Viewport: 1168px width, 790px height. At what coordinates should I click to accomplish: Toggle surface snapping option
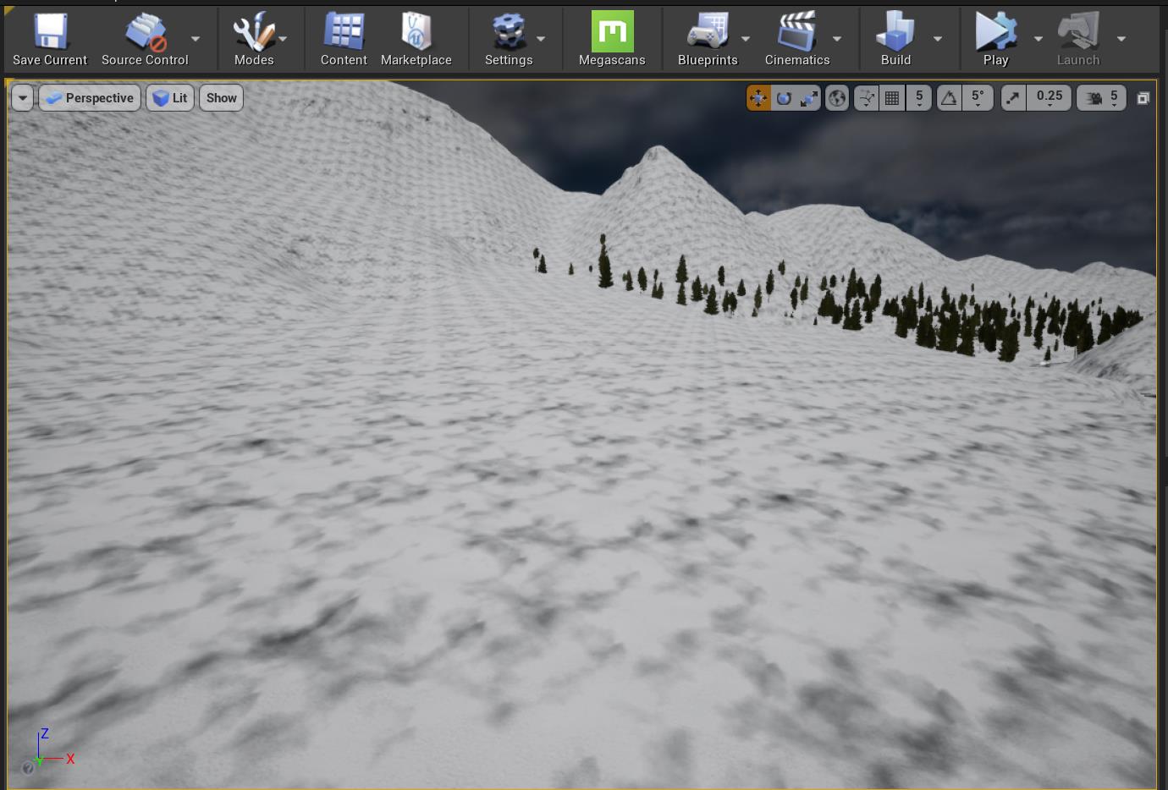tap(867, 98)
